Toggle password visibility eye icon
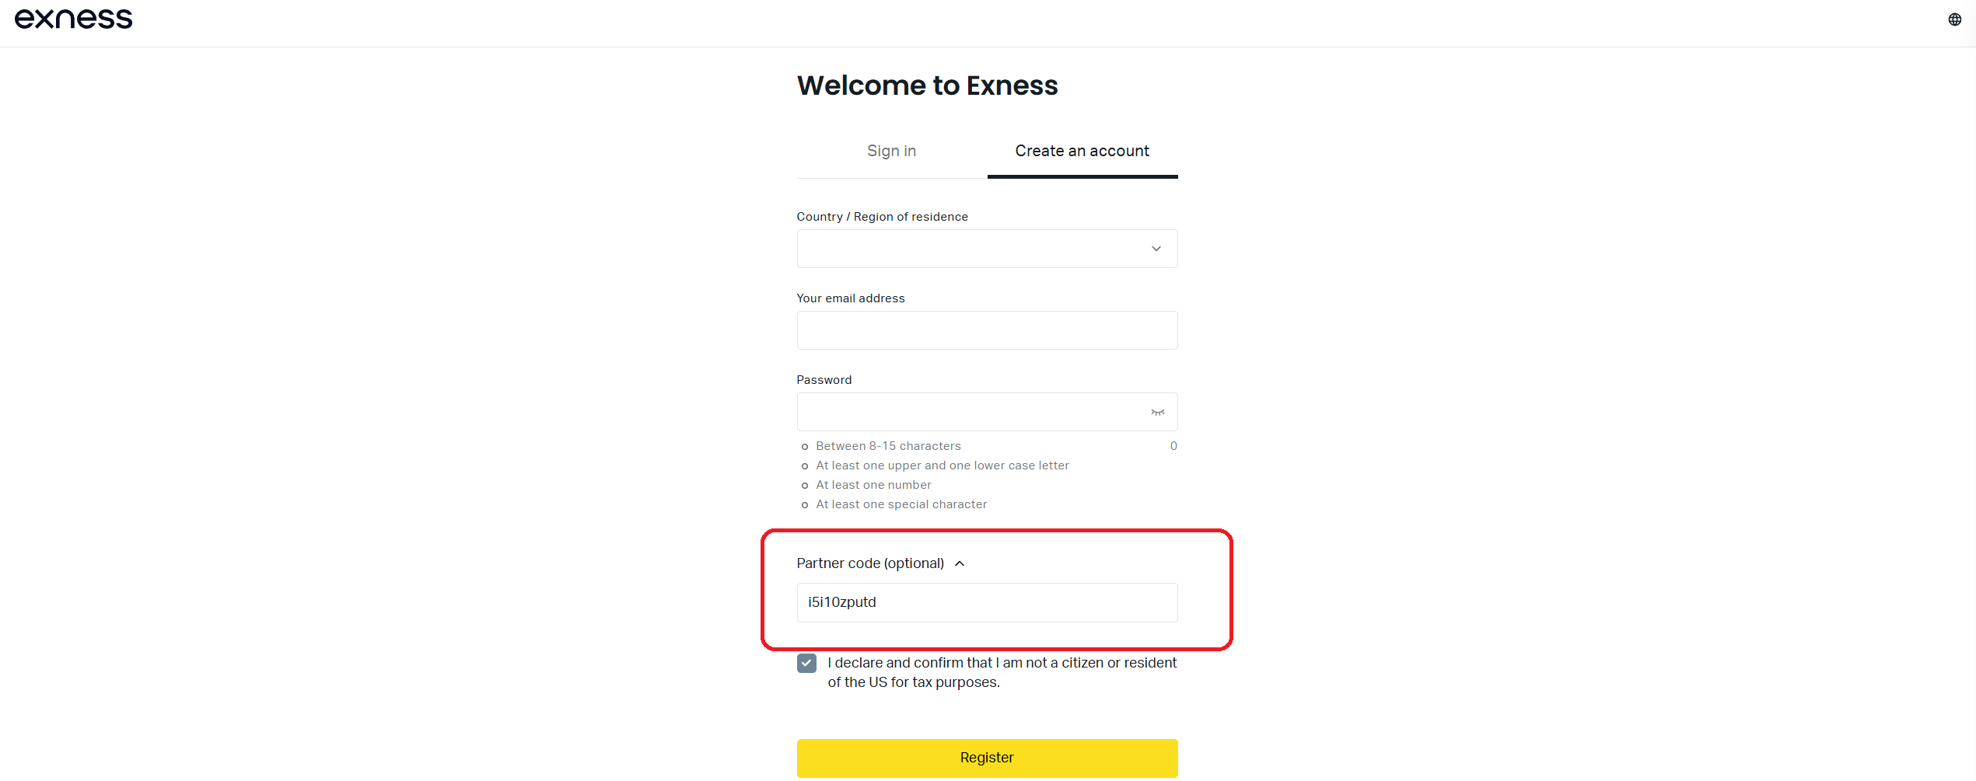This screenshot has height=781, width=1976. pyautogui.click(x=1157, y=412)
